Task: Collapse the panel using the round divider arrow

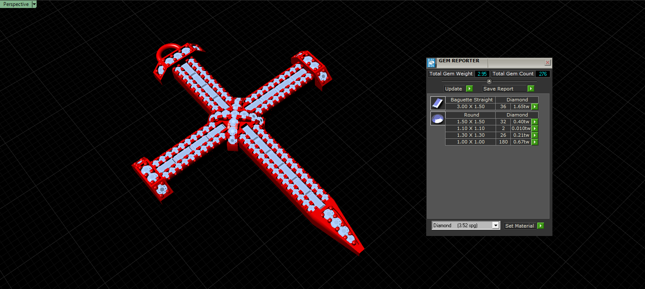Action: click(x=489, y=81)
